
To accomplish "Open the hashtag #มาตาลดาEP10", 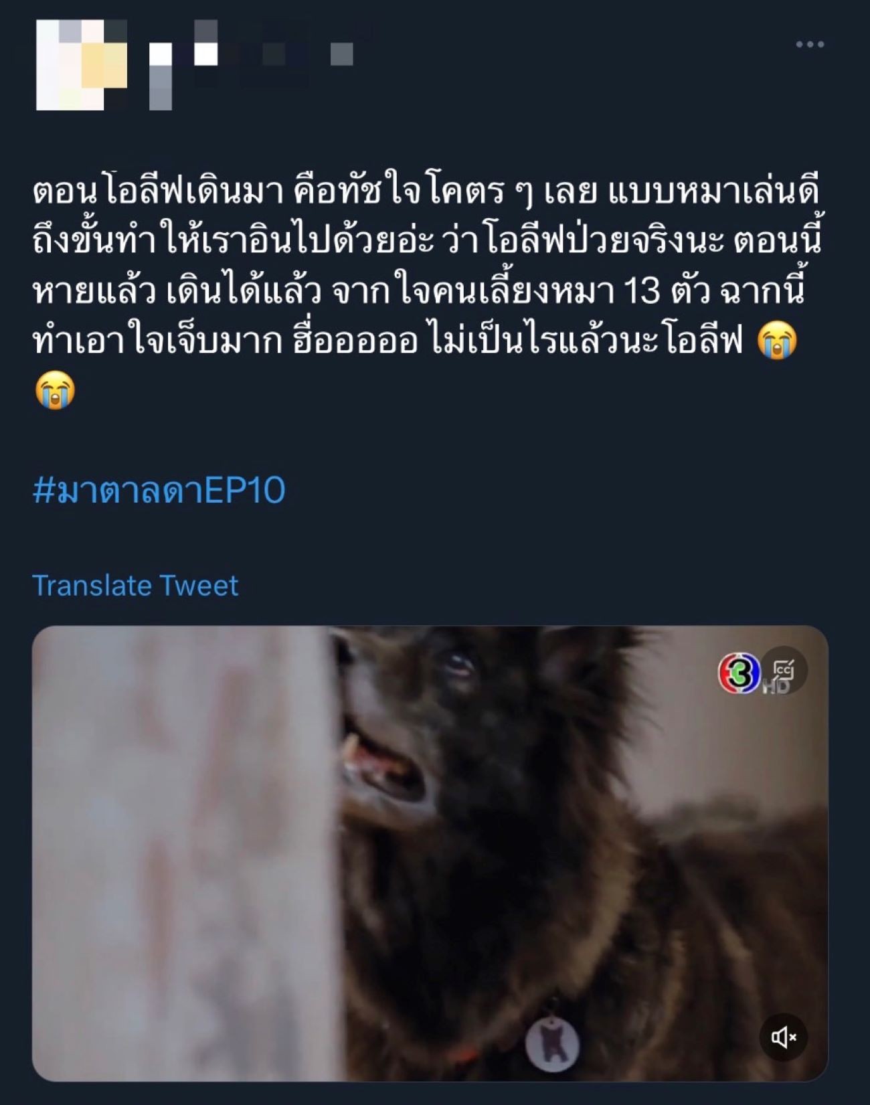I will 159,490.
